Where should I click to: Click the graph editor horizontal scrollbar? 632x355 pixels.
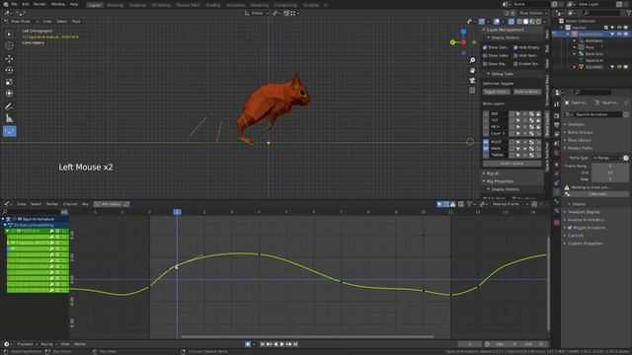[x=307, y=337]
